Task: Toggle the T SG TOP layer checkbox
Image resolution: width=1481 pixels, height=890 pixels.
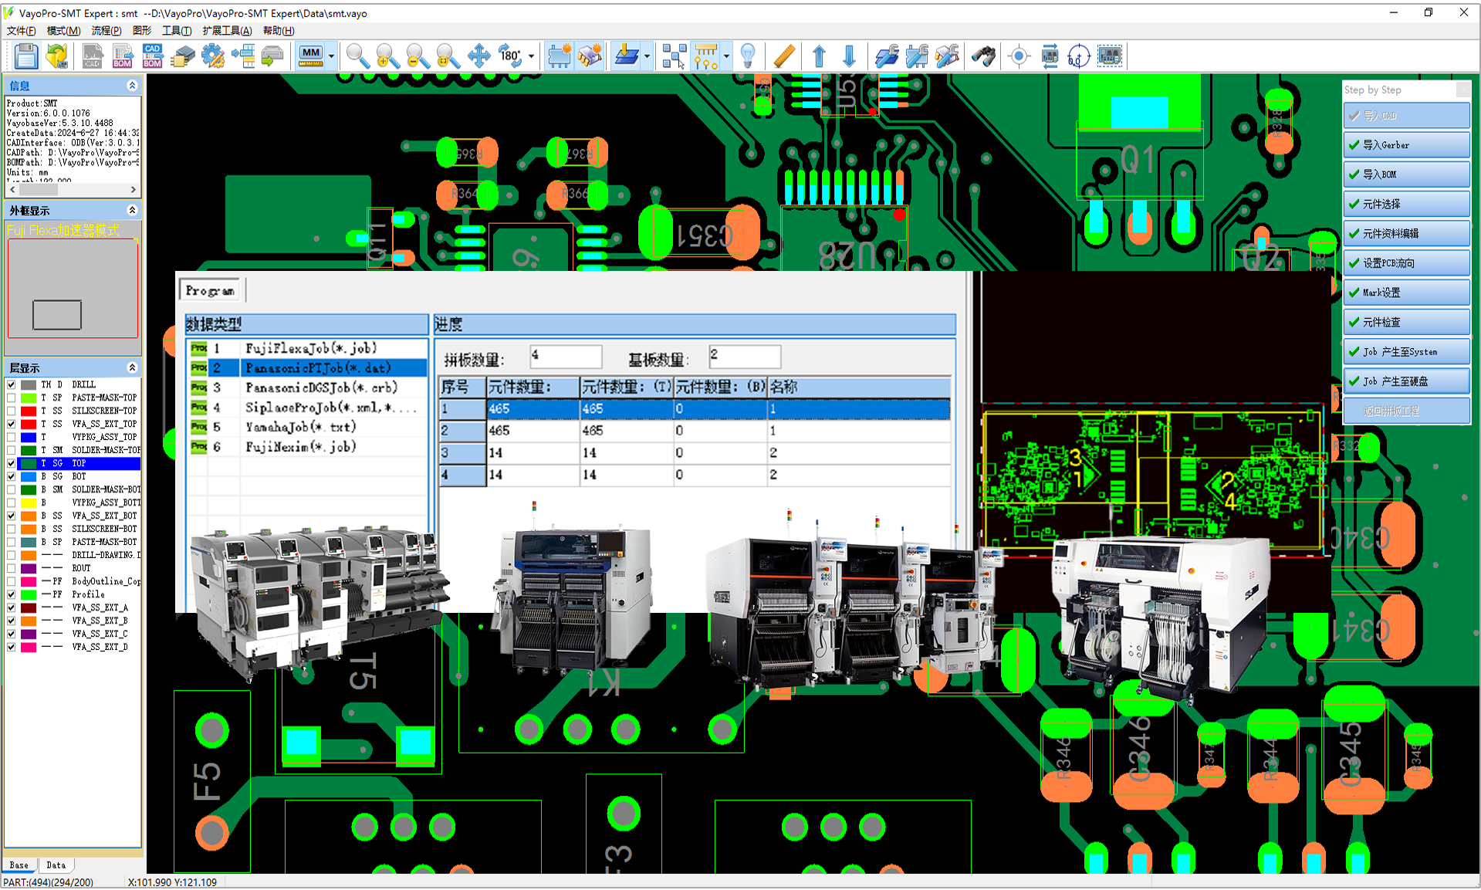Action: pyautogui.click(x=12, y=463)
